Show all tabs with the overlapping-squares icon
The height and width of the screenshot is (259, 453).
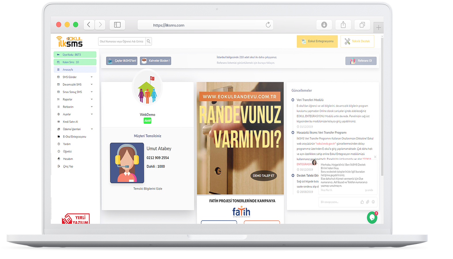(x=362, y=25)
